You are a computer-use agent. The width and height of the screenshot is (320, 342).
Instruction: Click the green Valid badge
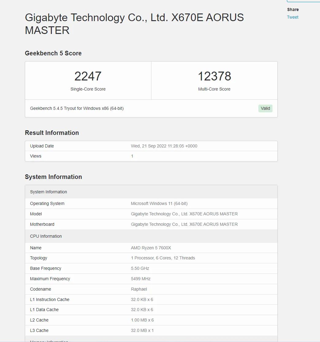tap(265, 108)
